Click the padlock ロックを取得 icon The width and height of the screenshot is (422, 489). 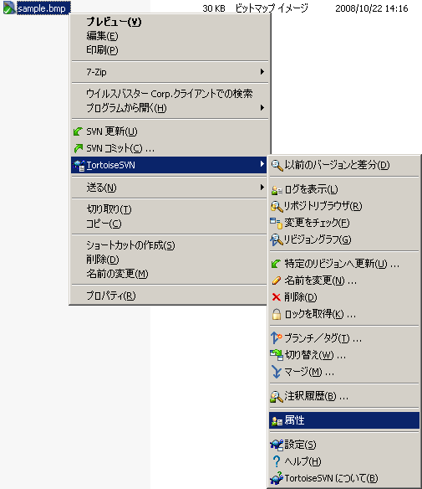click(x=277, y=314)
